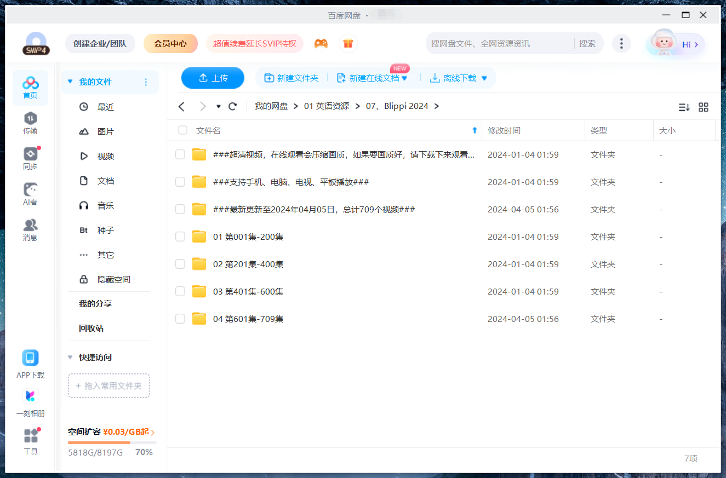
Task: Expand chevron after 07、Blippi 2024 breadcrumb
Action: (x=437, y=106)
